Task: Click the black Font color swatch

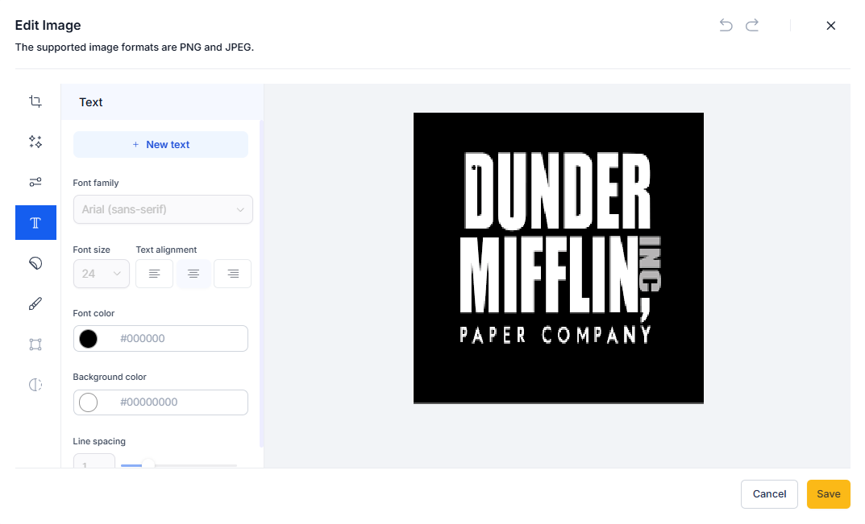Action: (x=88, y=338)
